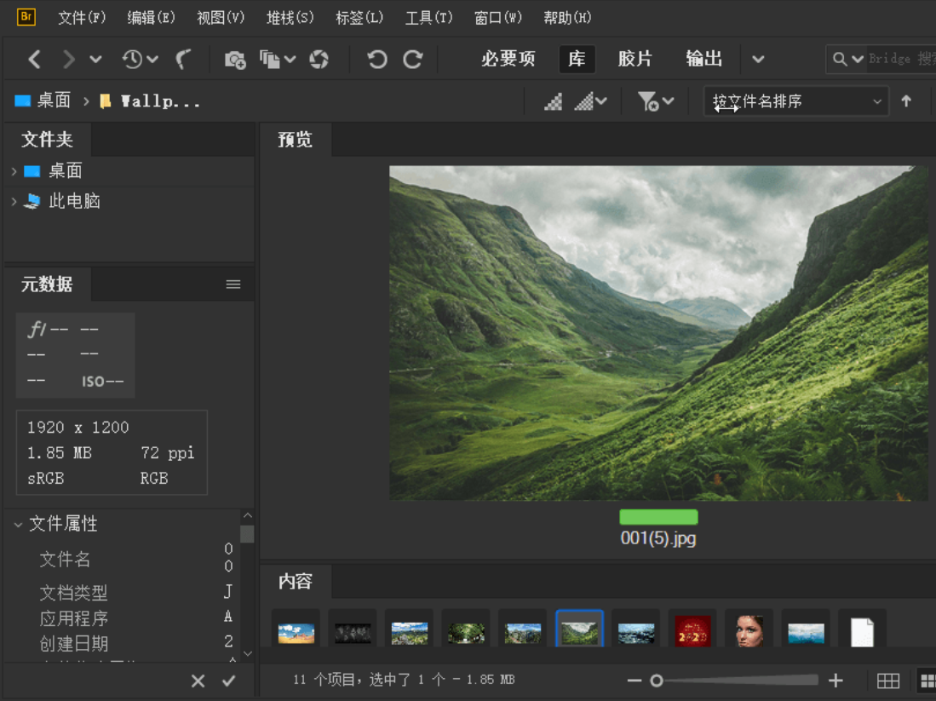
Task: Open the filter by rating dropdown
Action: 654,101
